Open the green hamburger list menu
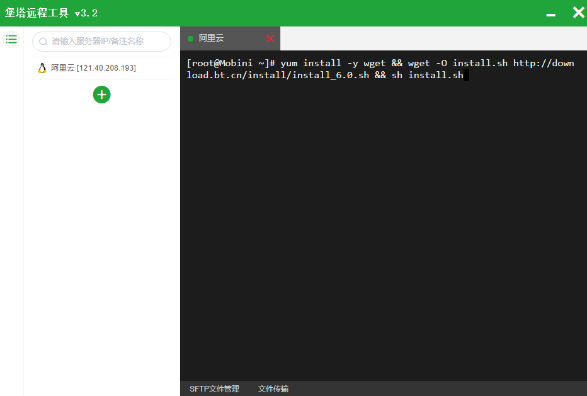This screenshot has height=396, width=587. (11, 39)
